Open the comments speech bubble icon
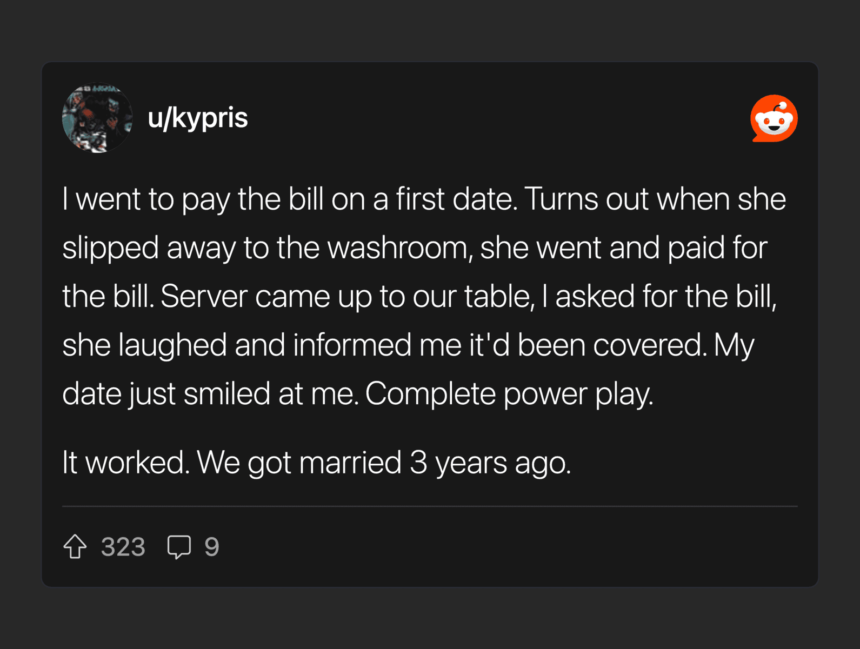This screenshot has height=649, width=860. [179, 546]
